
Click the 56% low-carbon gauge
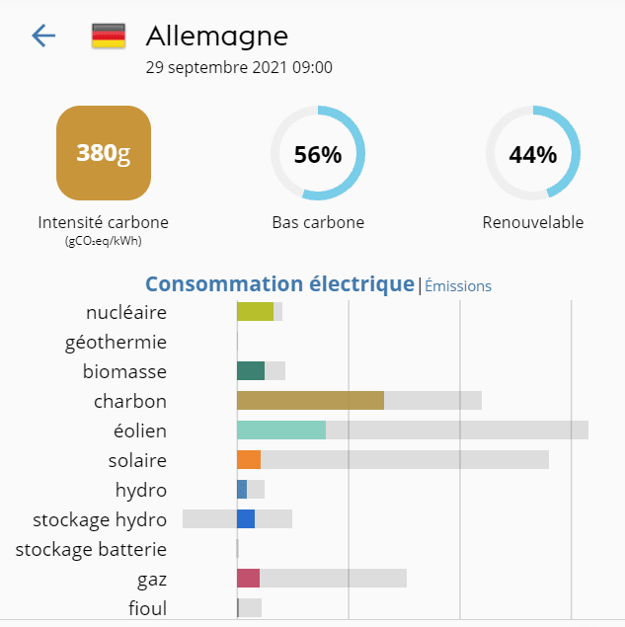tap(318, 154)
